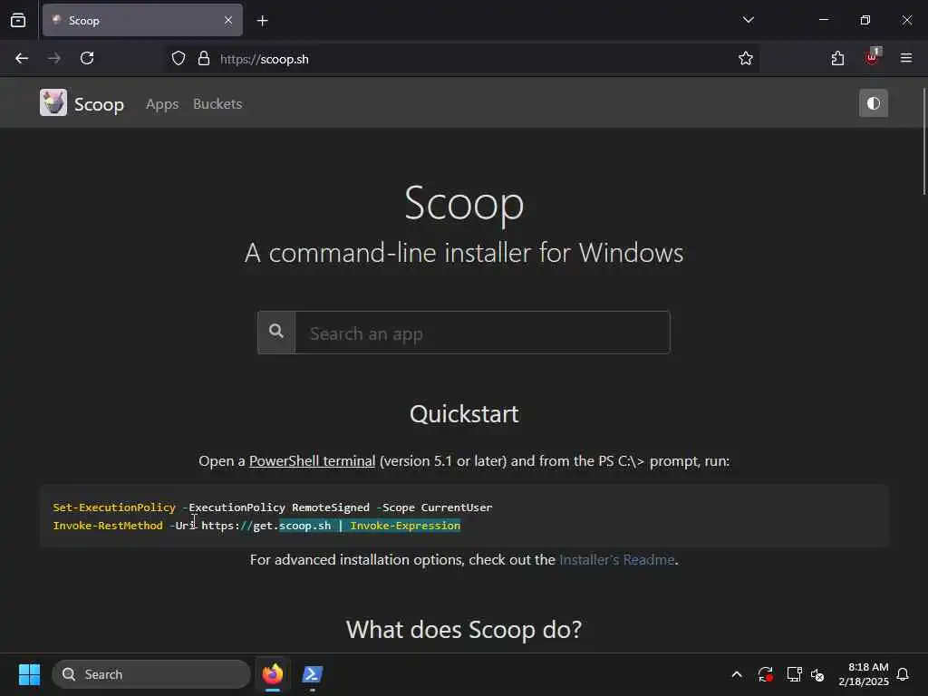The image size is (928, 696).
Task: Click the taskbar Search box
Action: [151, 674]
